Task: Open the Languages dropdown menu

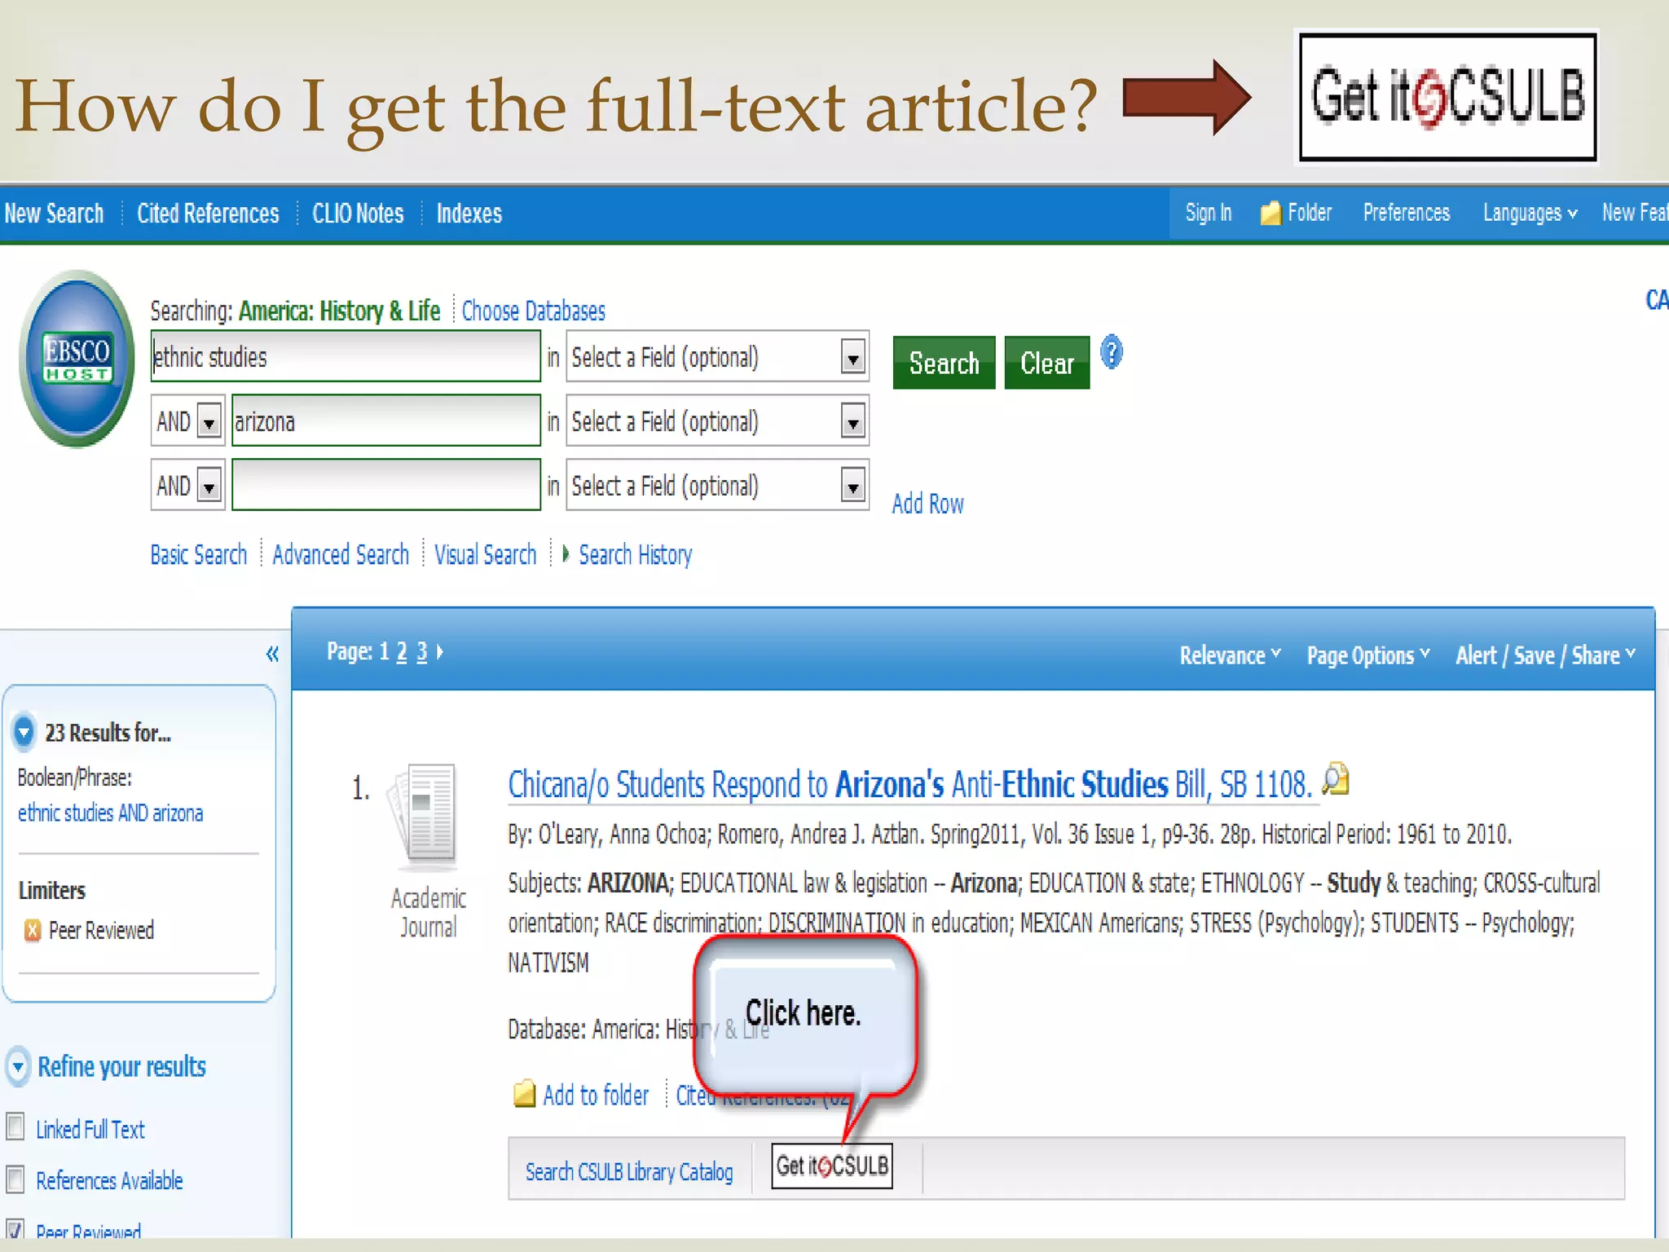Action: click(1530, 214)
